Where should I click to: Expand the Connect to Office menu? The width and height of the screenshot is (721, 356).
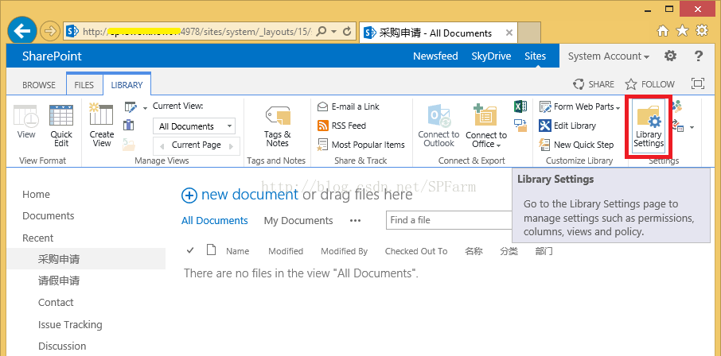click(486, 125)
